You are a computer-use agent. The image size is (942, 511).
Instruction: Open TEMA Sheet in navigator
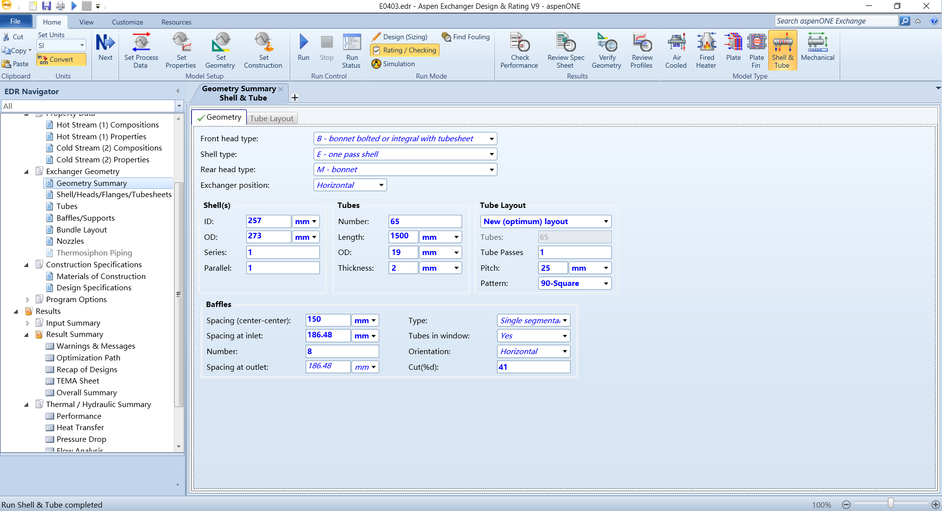coord(78,381)
